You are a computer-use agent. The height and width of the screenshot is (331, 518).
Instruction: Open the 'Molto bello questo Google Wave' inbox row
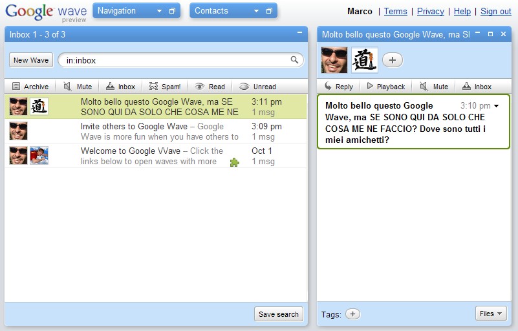coord(156,107)
